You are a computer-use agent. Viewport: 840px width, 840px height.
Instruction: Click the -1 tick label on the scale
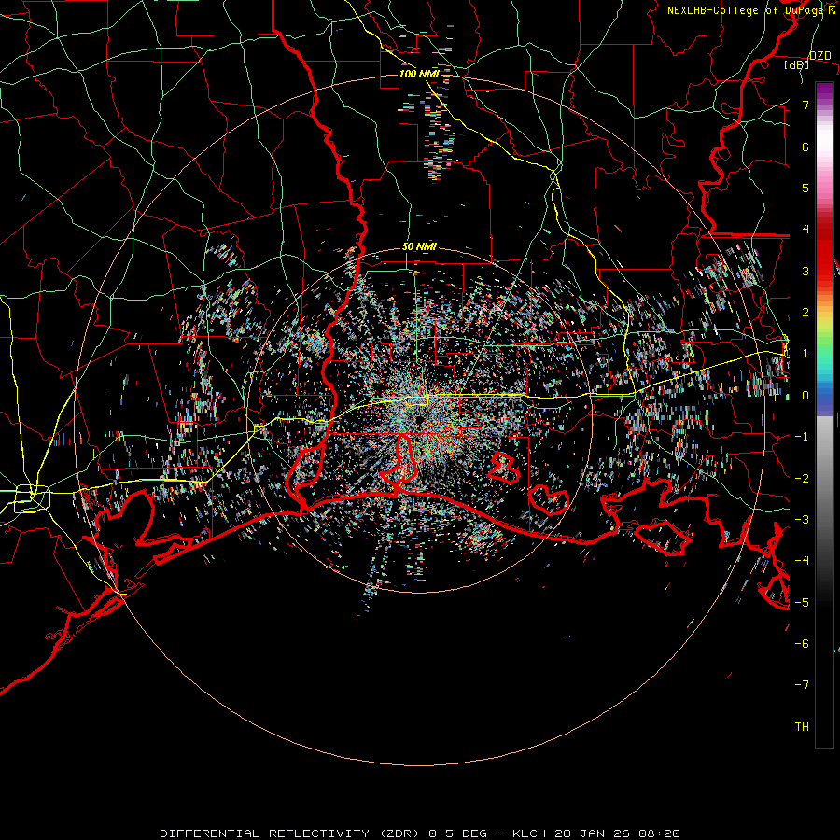[x=802, y=437]
